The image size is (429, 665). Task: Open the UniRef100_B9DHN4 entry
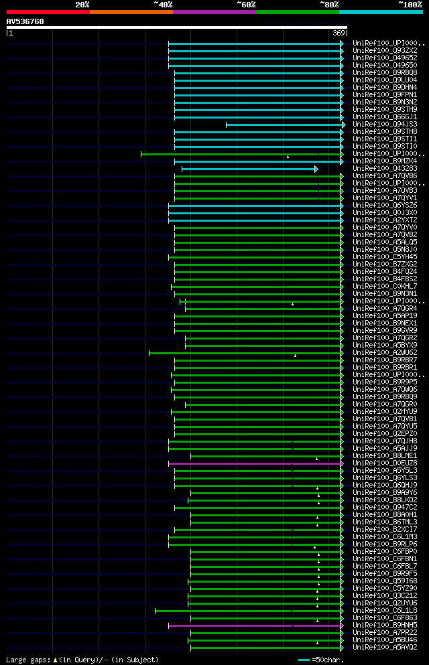[x=385, y=87]
